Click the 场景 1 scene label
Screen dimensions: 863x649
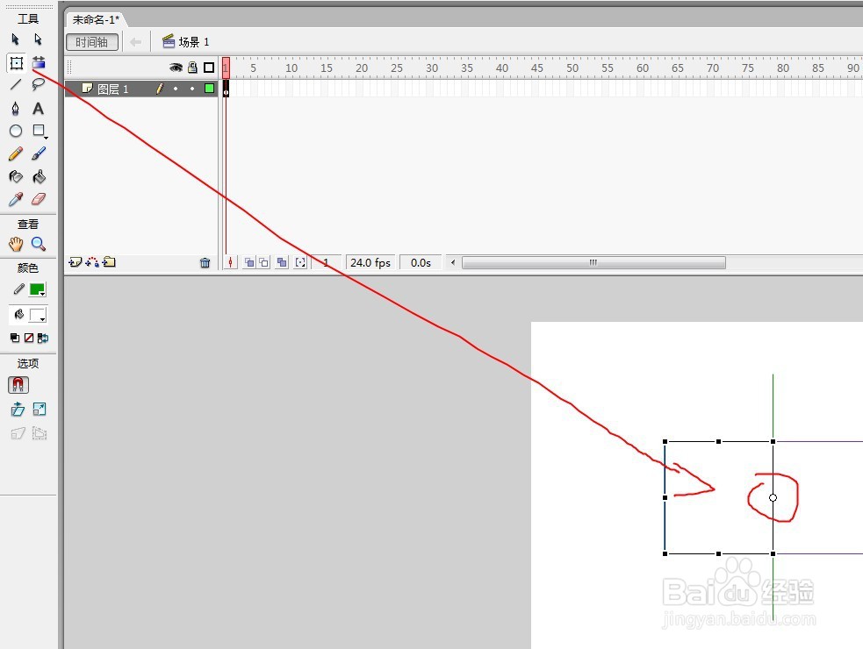(193, 42)
